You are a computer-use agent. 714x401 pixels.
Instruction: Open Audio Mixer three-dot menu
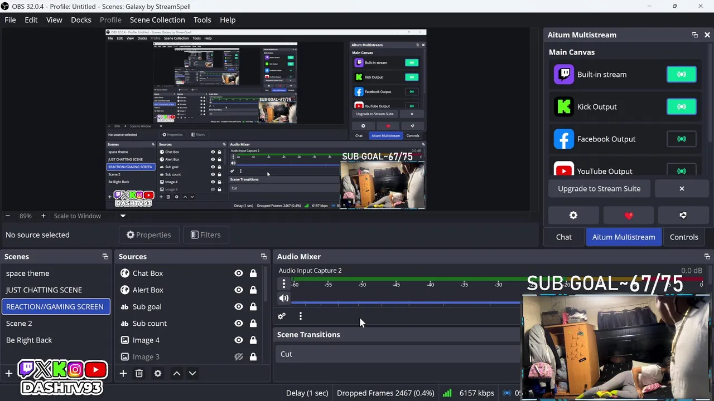click(301, 316)
